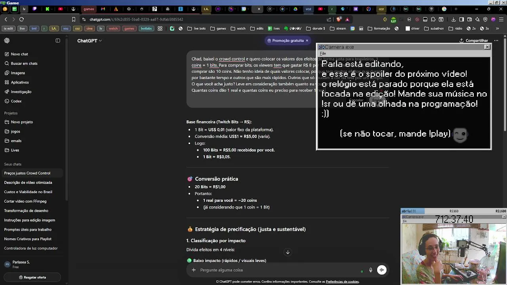Switch to the I.A. browser tab
This screenshot has width=507, height=285.
pos(206,9)
